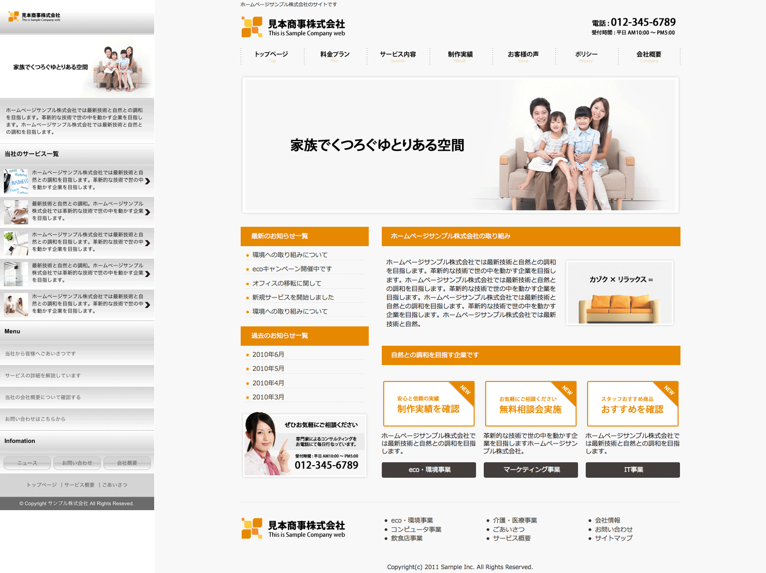Open news link ecoキャンペーン開催中です
This screenshot has height=573, width=766.
pos(292,269)
